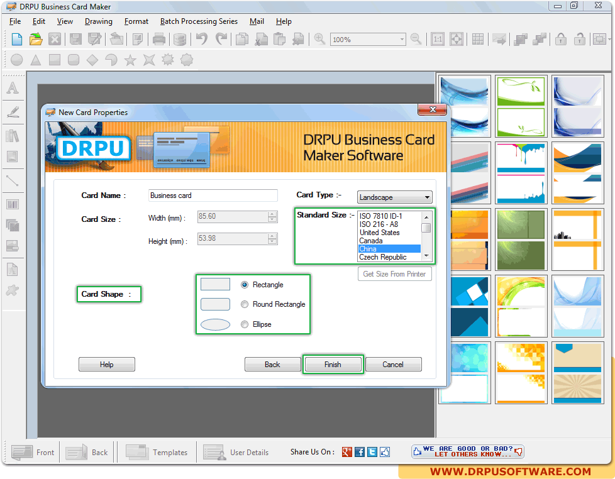Click the Help button in dialog
Screen dimensions: 615x479
107,364
